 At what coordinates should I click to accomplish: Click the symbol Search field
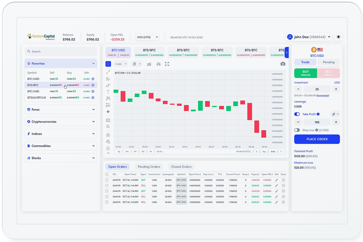pyautogui.click(x=61, y=52)
